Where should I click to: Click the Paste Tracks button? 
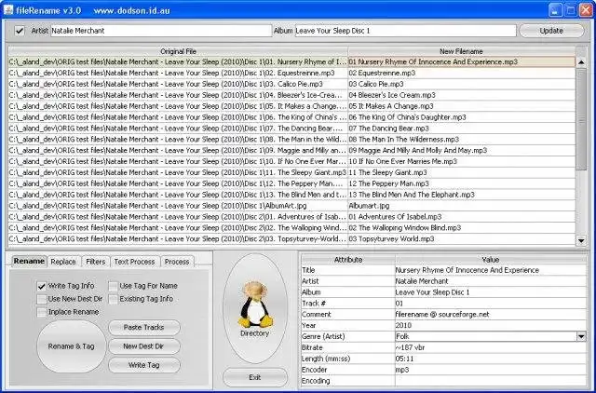pos(144,327)
